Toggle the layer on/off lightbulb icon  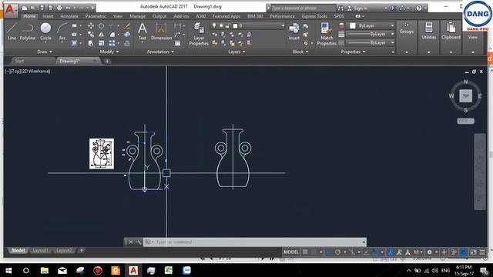[x=214, y=25]
